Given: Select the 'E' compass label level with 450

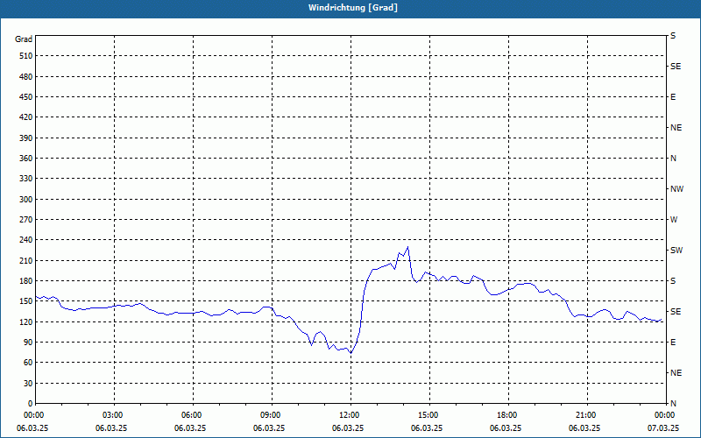Looking at the screenshot, I should point(673,97).
